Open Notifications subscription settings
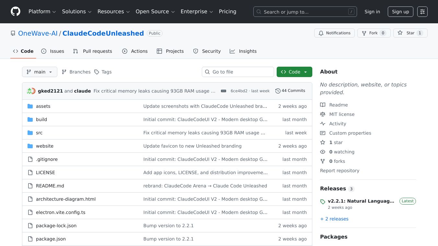 [x=334, y=33]
